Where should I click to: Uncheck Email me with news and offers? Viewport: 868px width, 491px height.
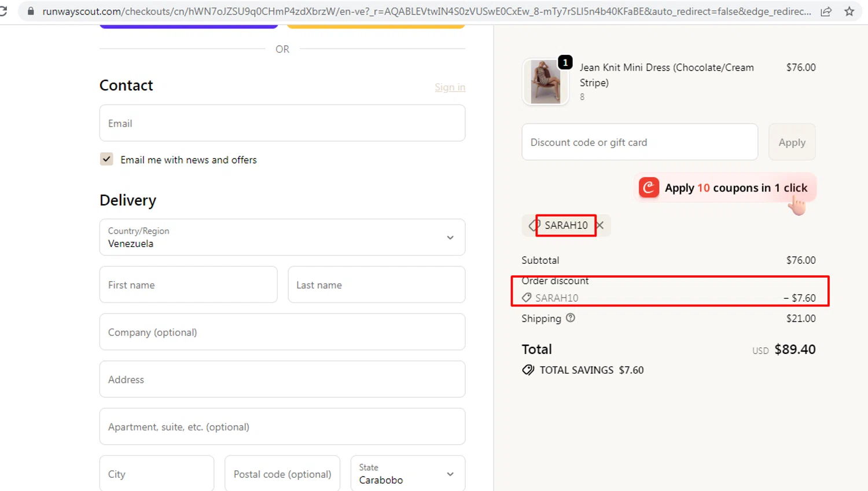(106, 159)
